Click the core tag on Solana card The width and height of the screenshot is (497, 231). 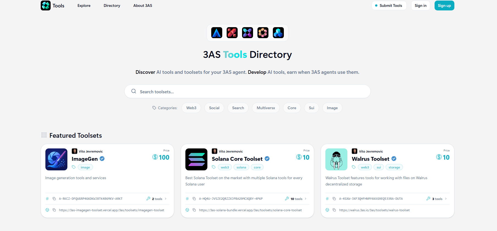tap(257, 167)
